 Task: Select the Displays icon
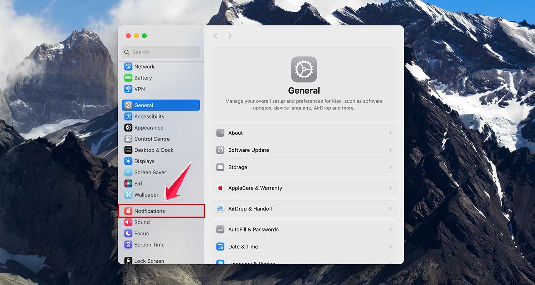coord(129,161)
